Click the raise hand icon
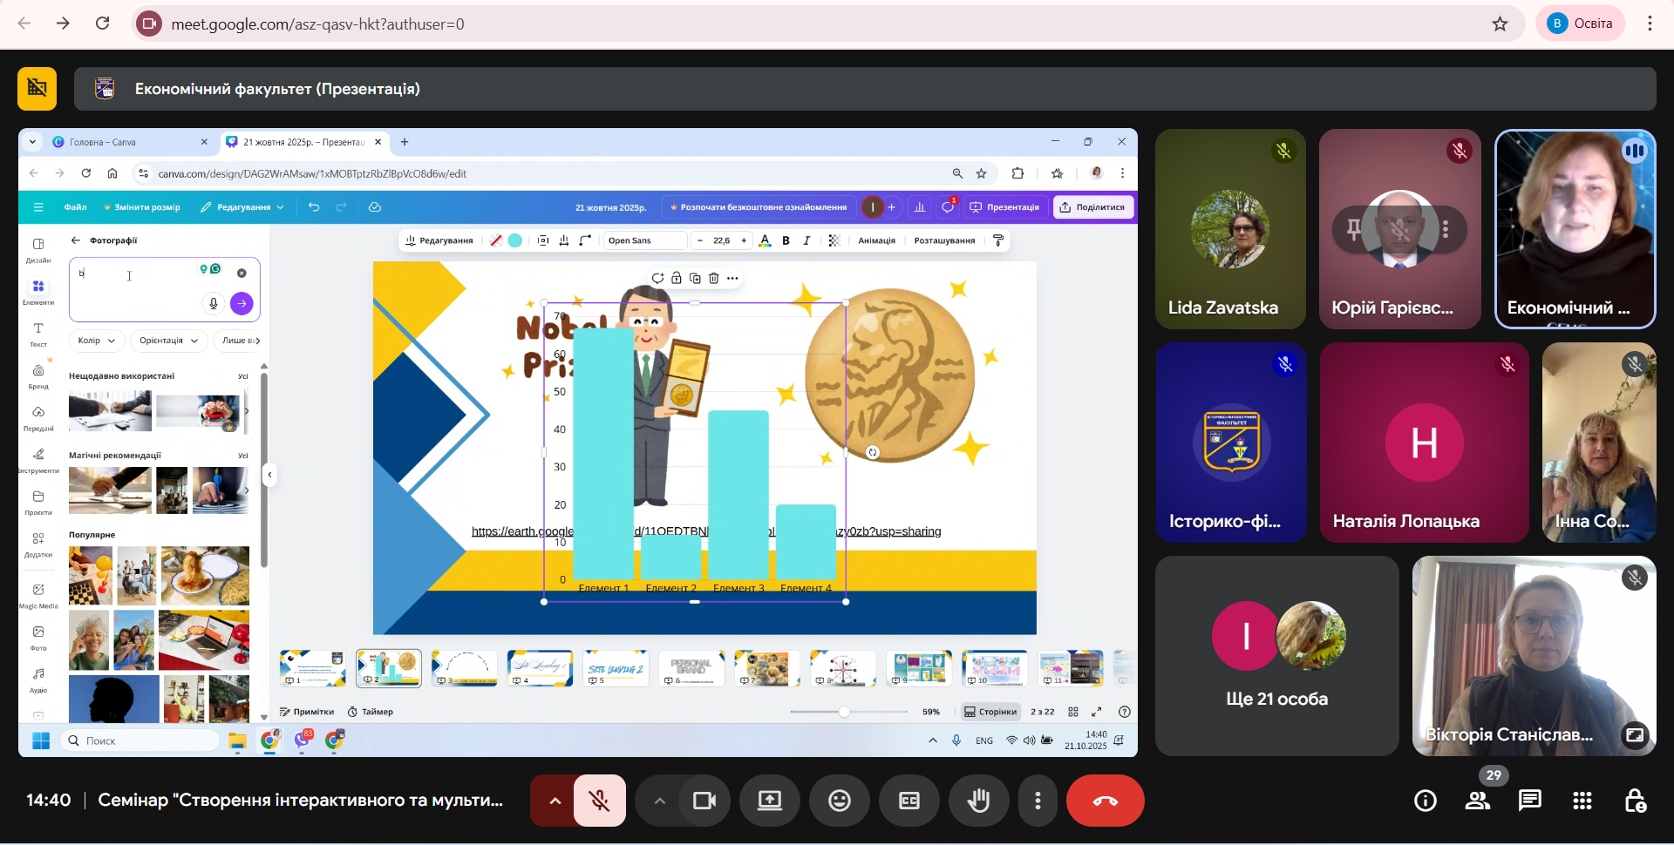1674x845 pixels. point(978,801)
